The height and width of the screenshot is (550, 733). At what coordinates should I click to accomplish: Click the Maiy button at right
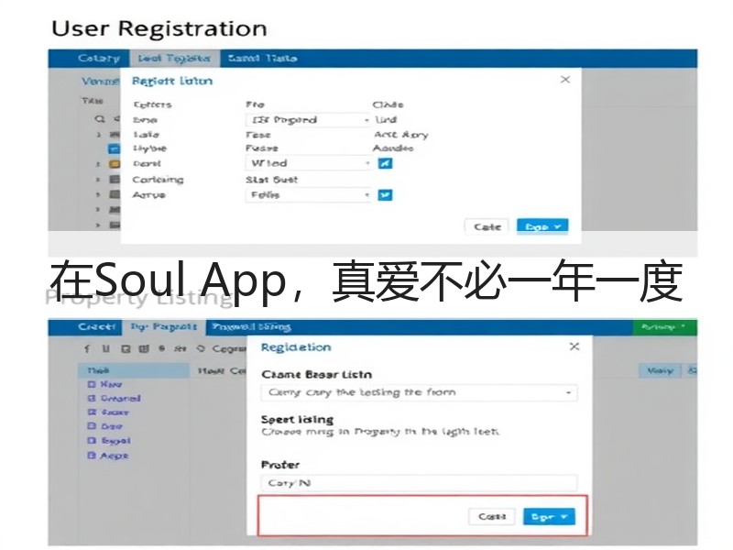[660, 371]
